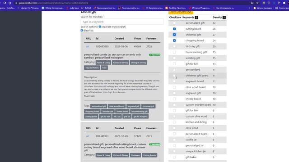289x162 pixels.
Task: Open the 'Как отслеживать' bookmark
Action: pyautogui.click(x=224, y=8)
